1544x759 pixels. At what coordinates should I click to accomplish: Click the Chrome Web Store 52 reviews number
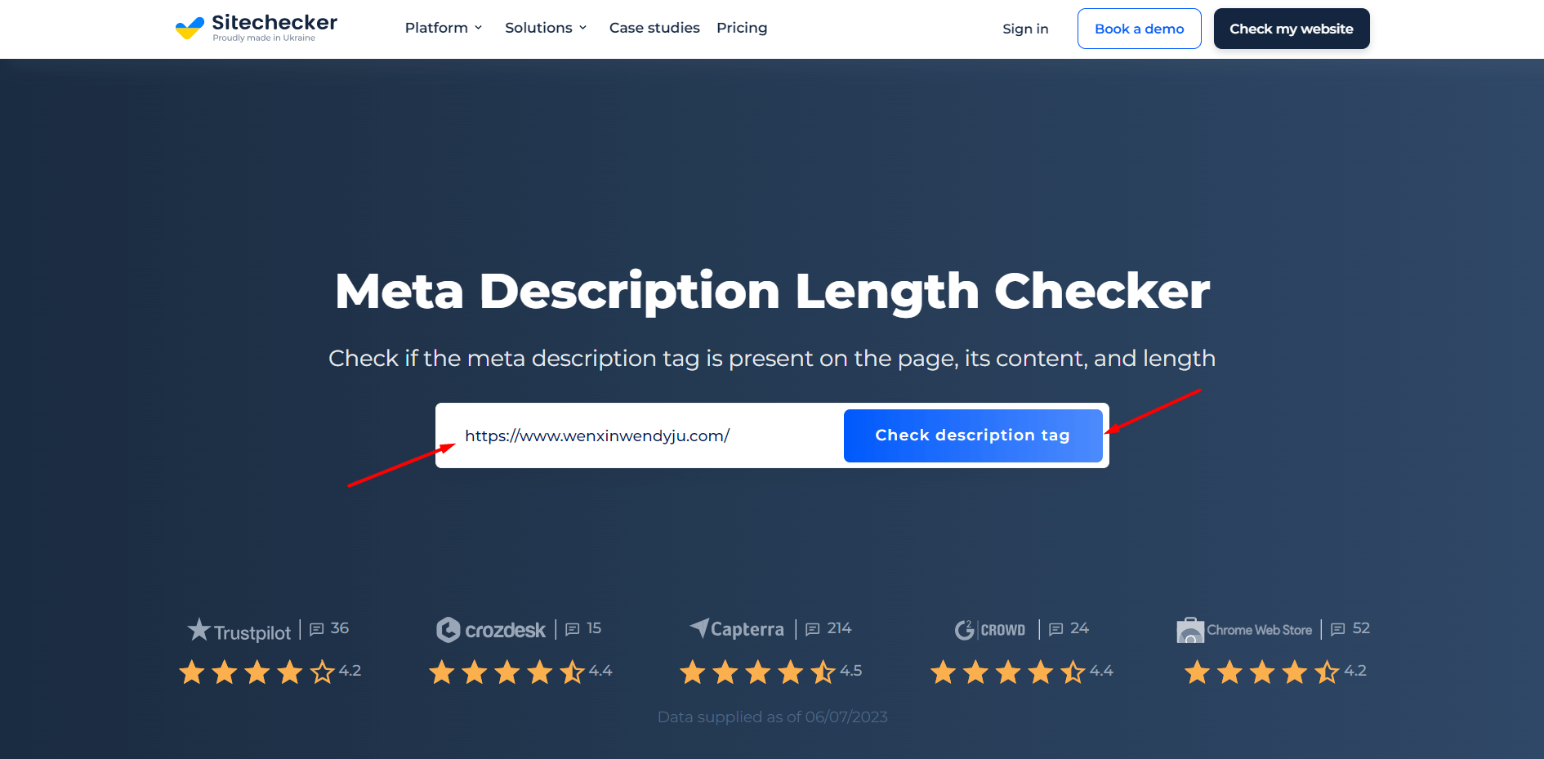coord(1361,628)
